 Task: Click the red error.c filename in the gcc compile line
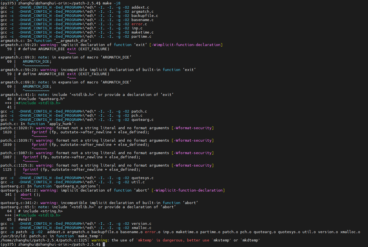pyautogui.click(x=139, y=24)
